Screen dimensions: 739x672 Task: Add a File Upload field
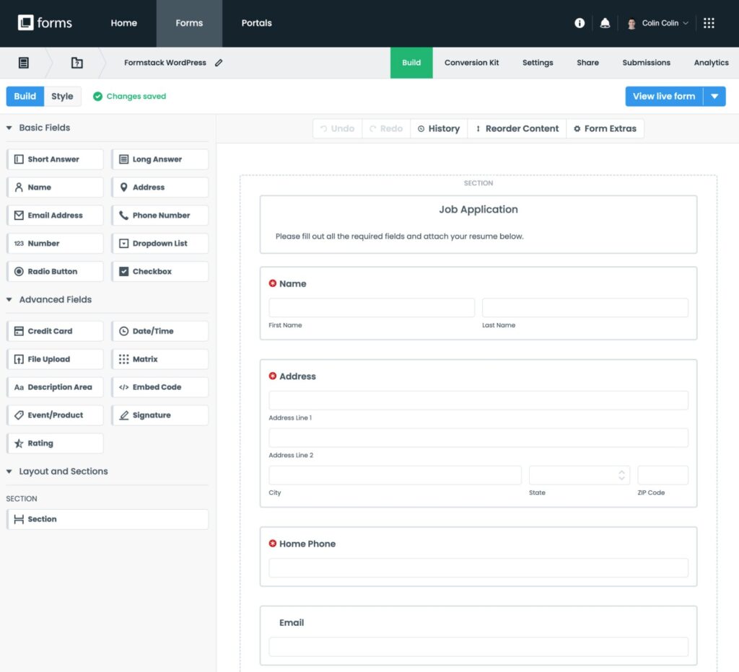pos(55,358)
